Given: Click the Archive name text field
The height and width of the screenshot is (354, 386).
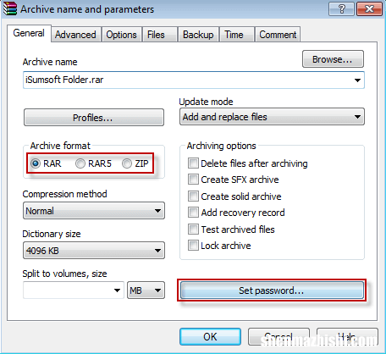Looking at the screenshot, I should click(194, 80).
